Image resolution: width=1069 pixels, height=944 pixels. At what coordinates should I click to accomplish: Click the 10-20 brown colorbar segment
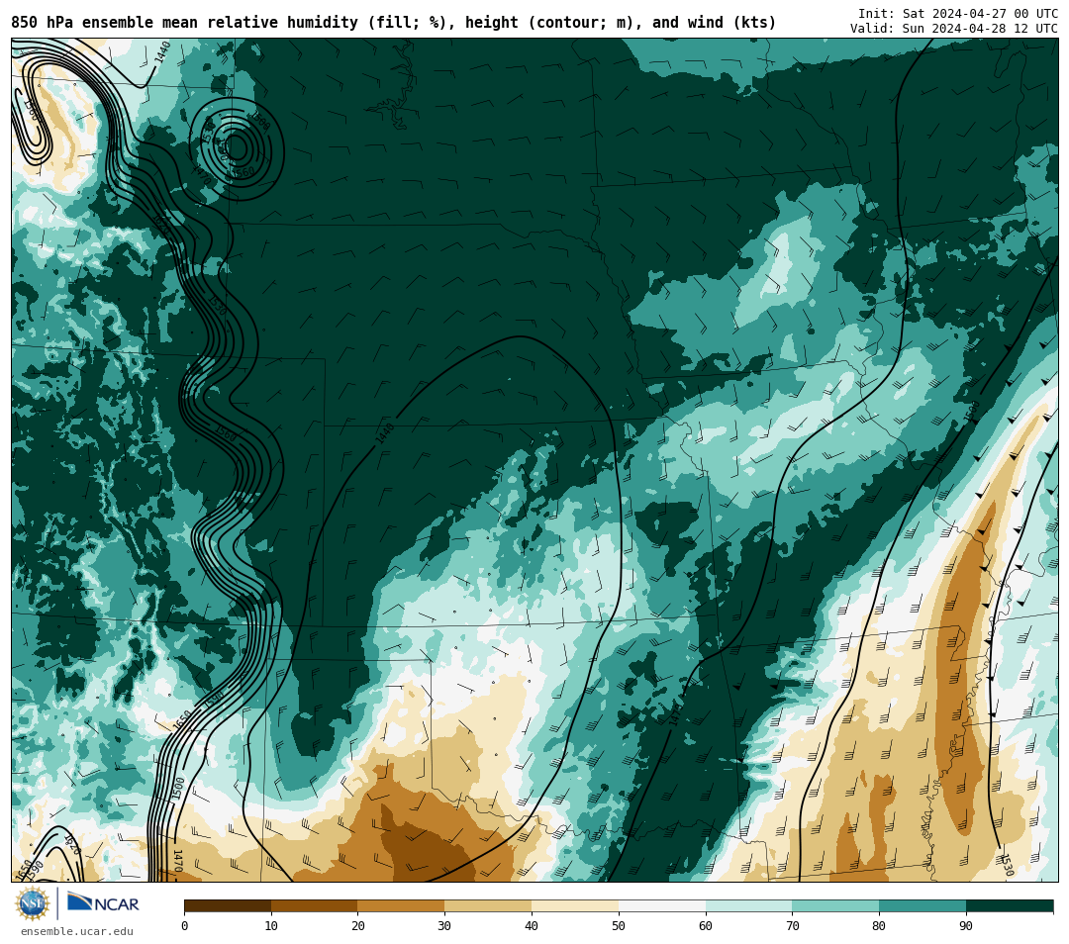(315, 905)
